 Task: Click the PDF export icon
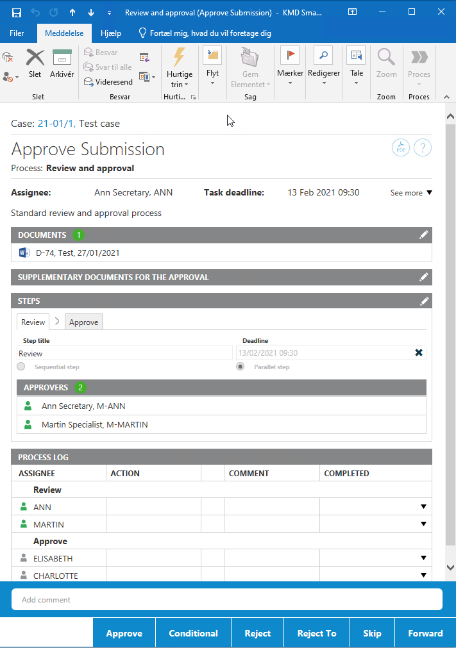coord(401,148)
